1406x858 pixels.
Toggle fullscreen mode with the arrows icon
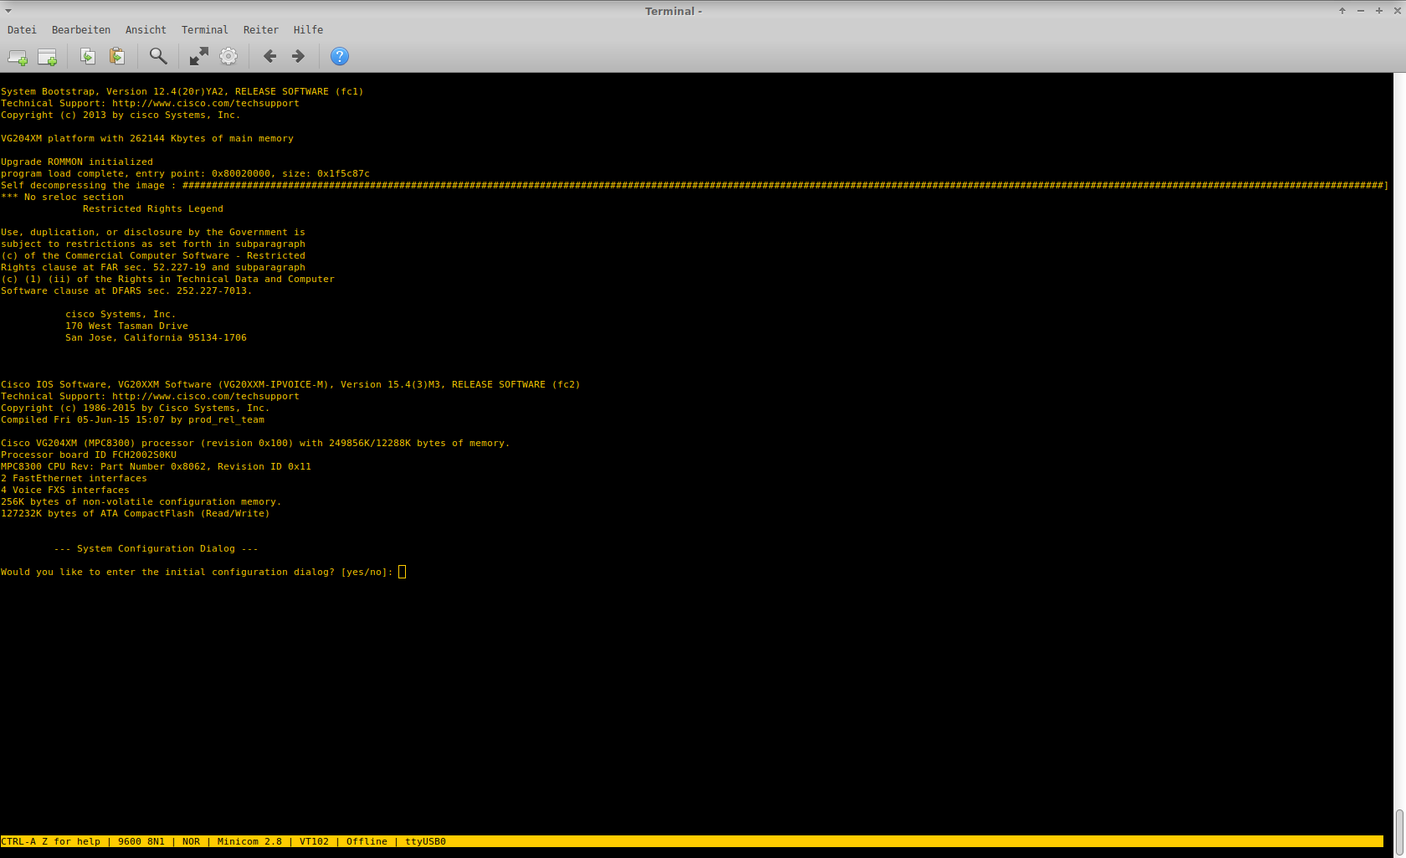(199, 56)
